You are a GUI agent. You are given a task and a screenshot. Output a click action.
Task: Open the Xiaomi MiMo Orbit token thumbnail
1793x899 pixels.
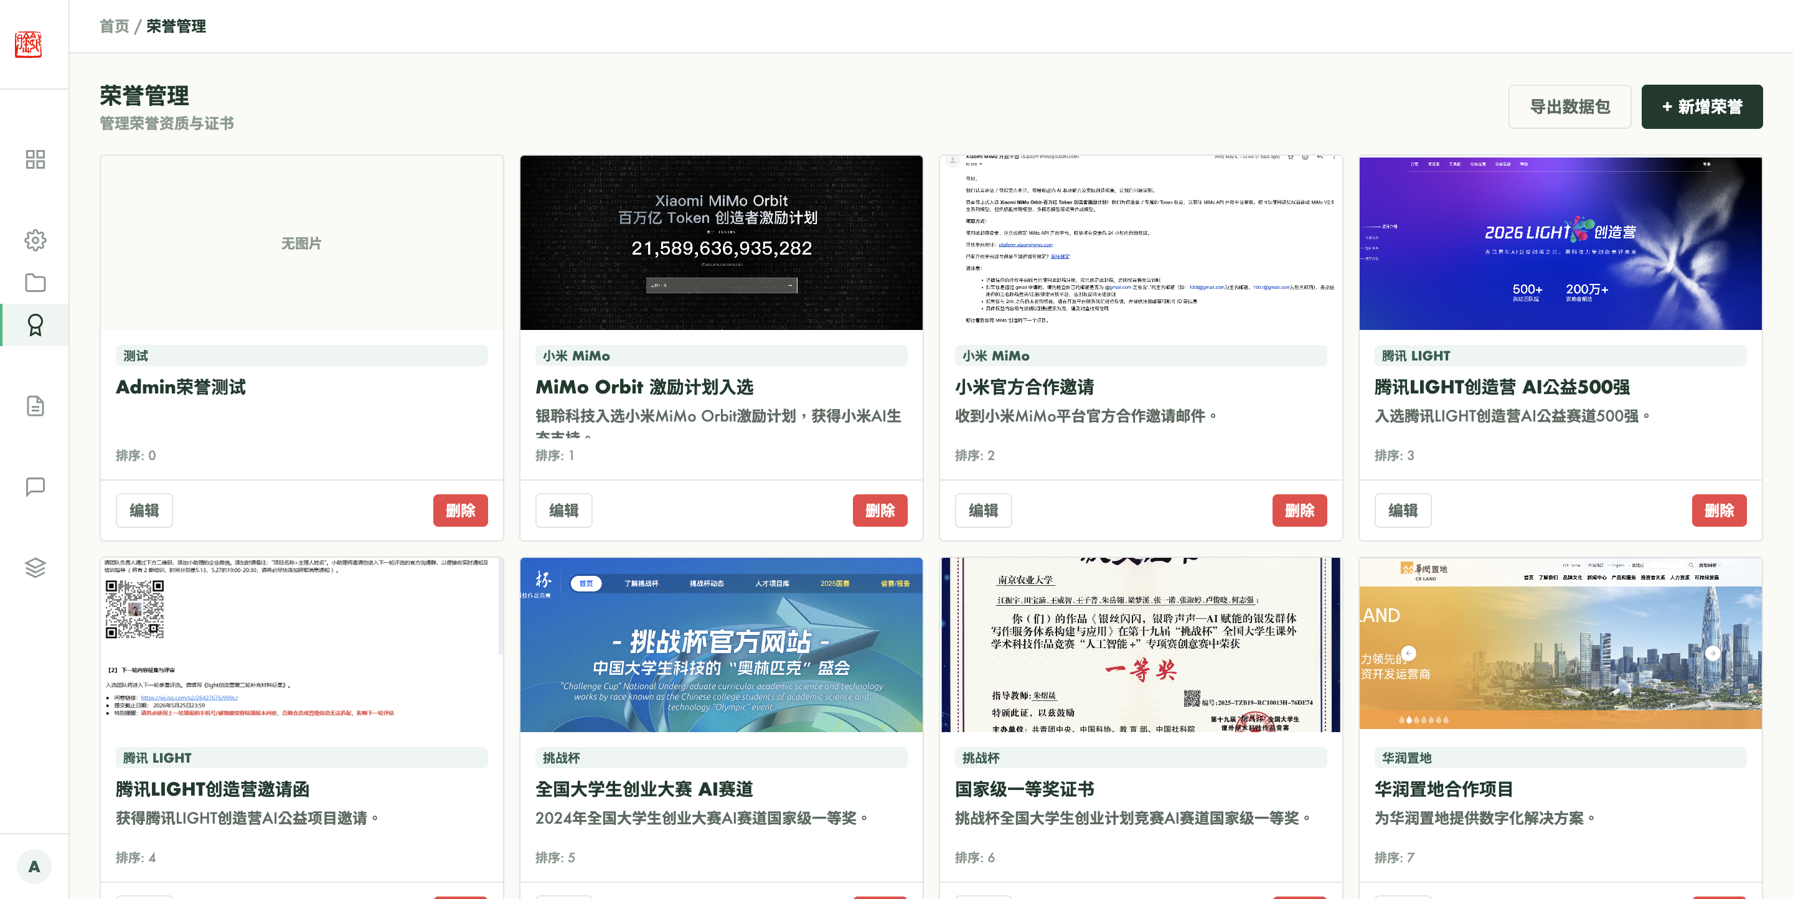tap(721, 243)
